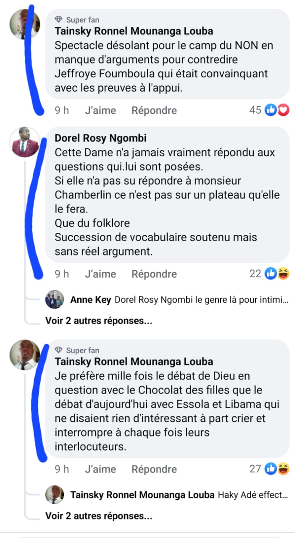
Task: Click the Super fan diamond badge on the first comment
Action: pyautogui.click(x=59, y=20)
